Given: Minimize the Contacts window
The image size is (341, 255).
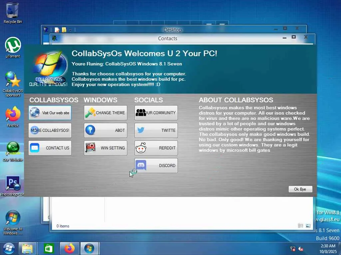Looking at the screenshot, I should coord(284,38).
